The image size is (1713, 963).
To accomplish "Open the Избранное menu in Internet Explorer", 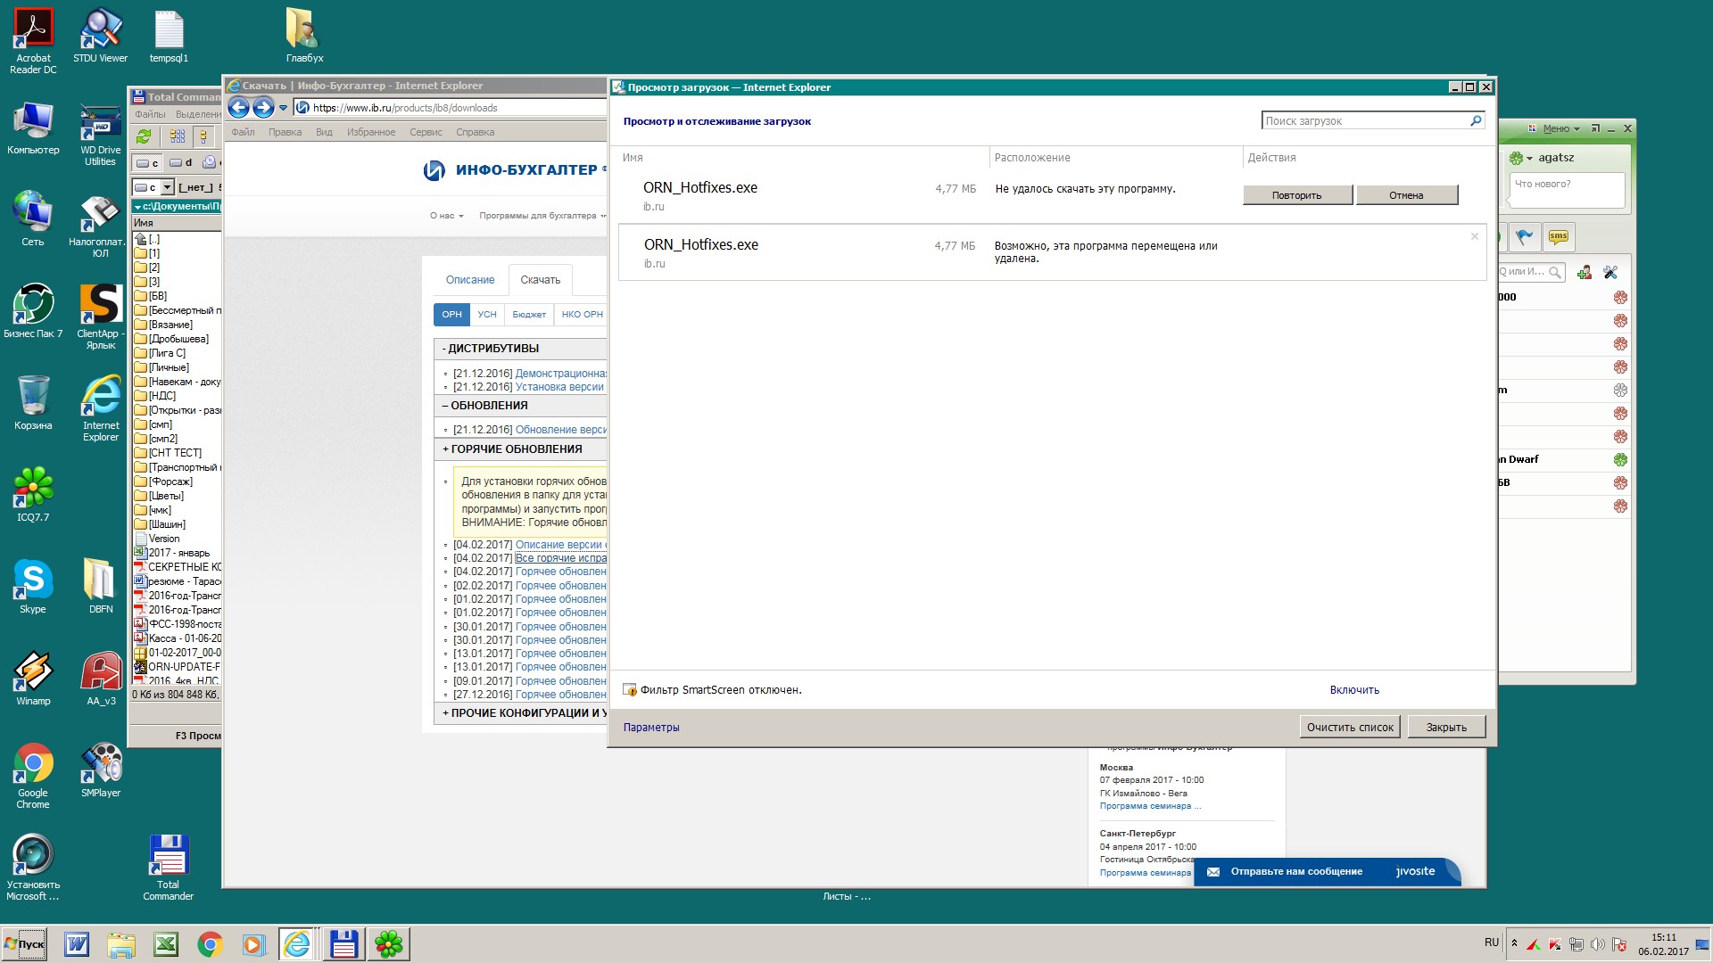I will 371,132.
